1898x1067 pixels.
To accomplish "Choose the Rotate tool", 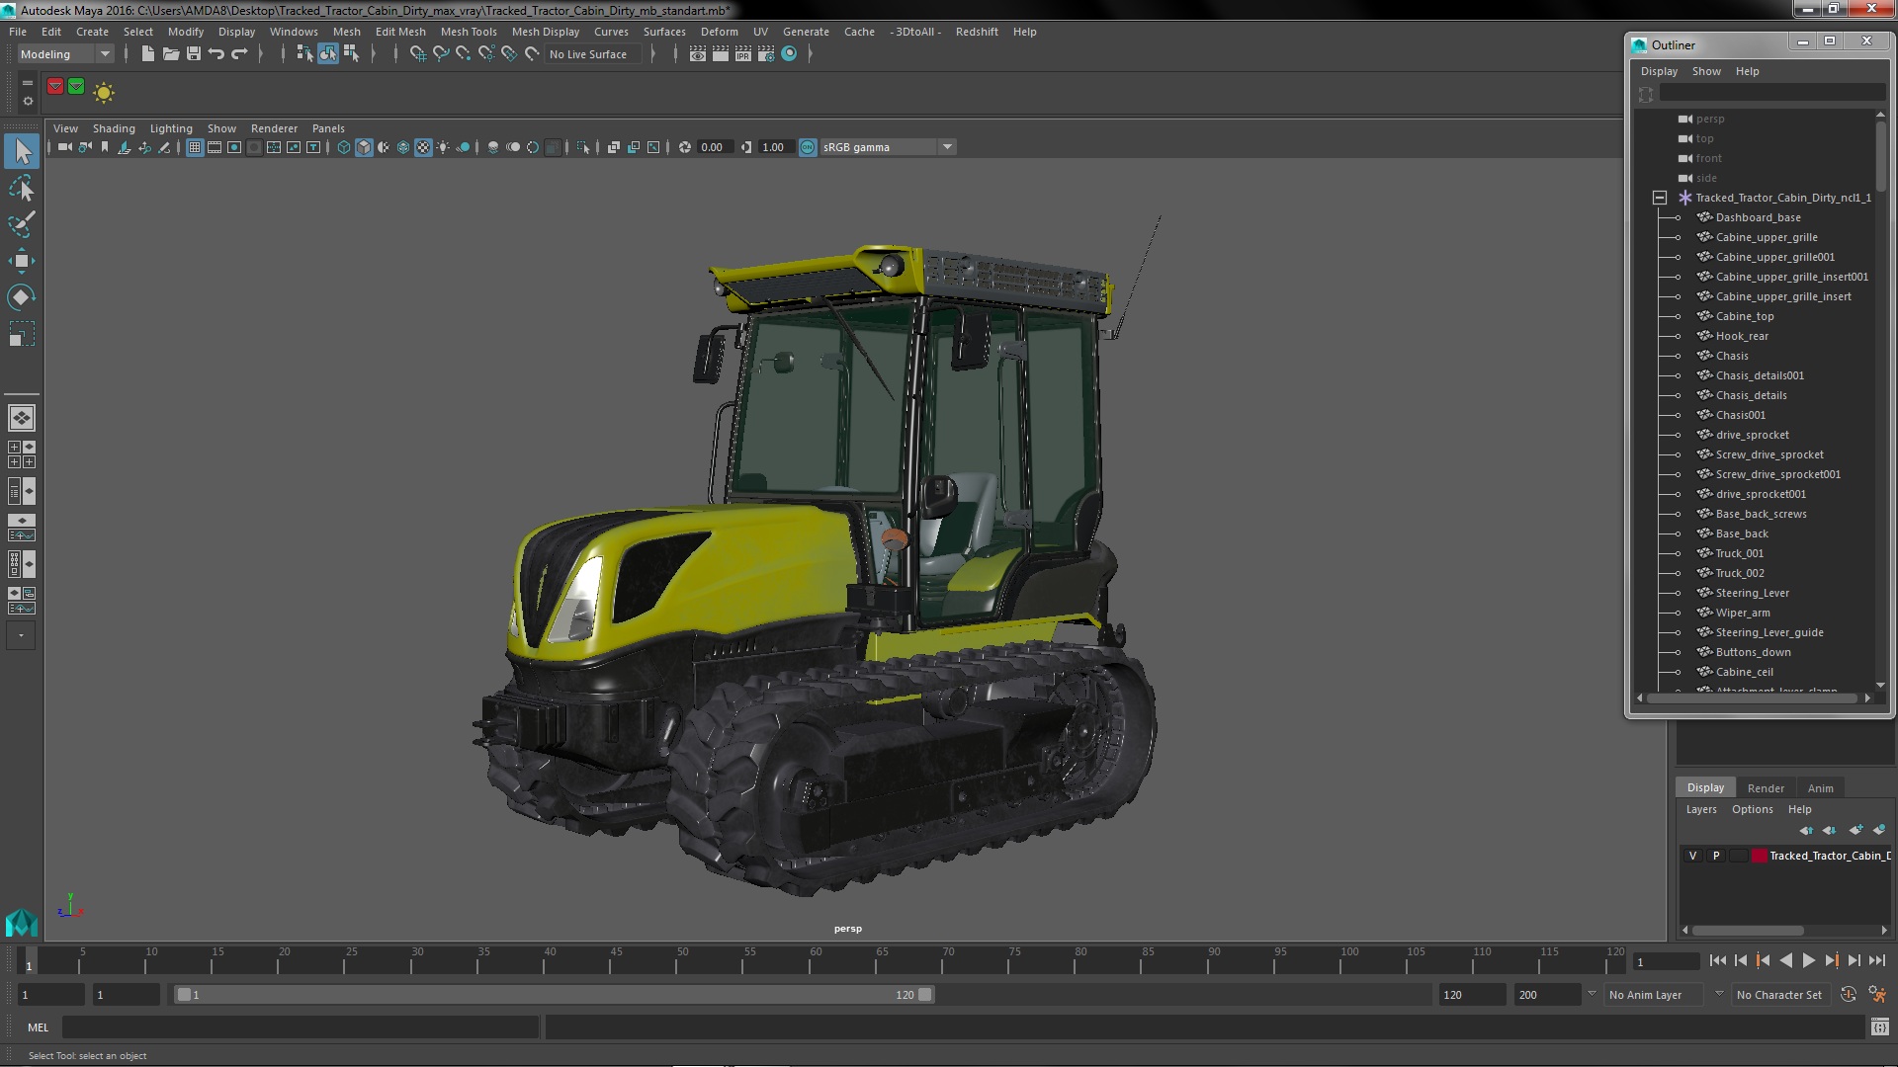I will (x=22, y=297).
